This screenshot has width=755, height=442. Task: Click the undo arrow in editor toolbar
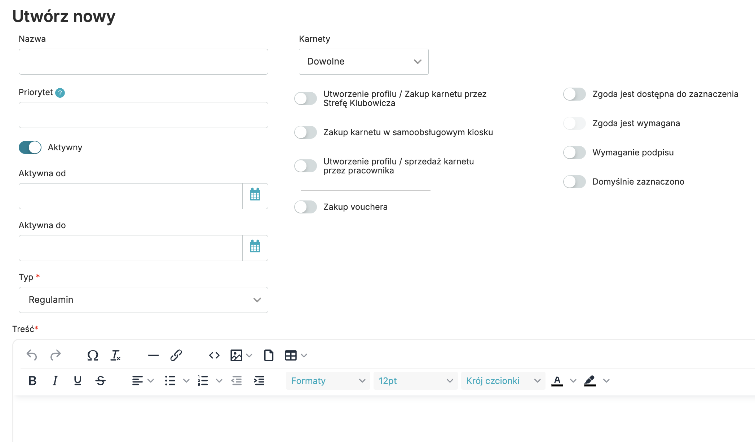pos(32,355)
